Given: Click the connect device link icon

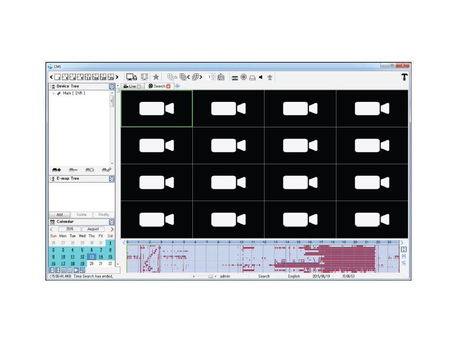Looking at the screenshot, I should [106, 170].
